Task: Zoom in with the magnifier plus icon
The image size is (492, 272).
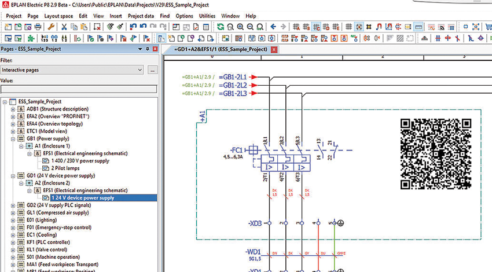Action: (x=240, y=27)
